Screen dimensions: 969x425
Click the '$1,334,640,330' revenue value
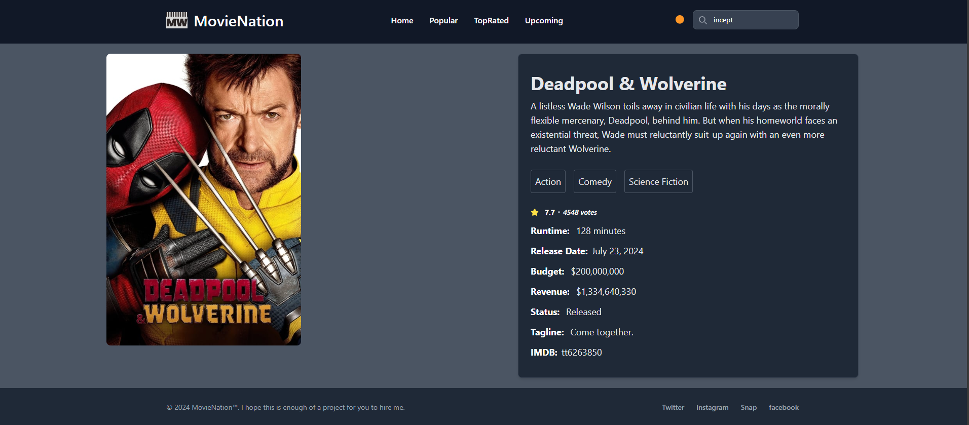[606, 292]
